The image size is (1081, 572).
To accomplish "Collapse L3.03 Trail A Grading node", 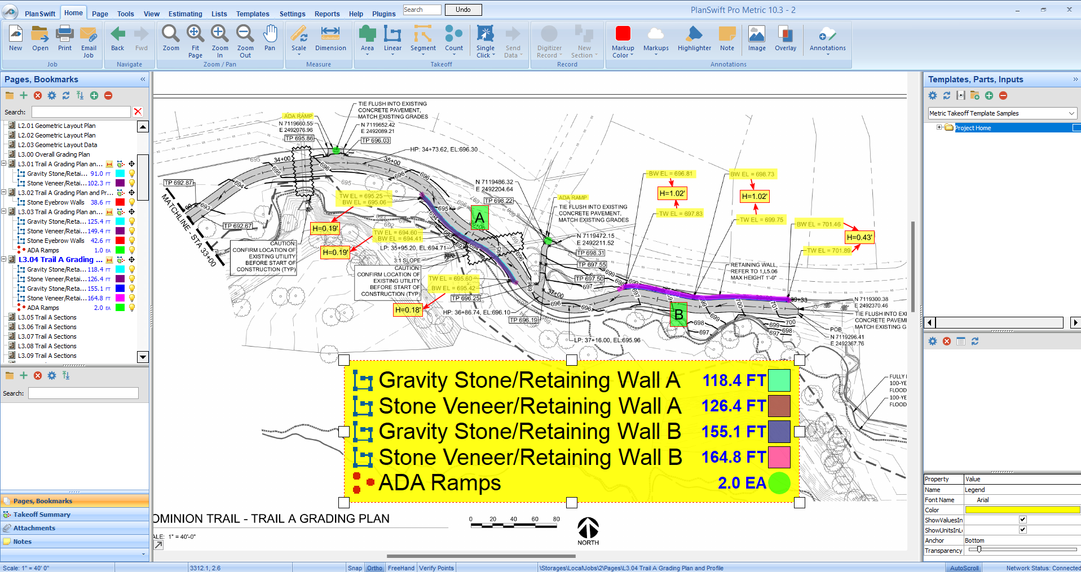I will pyautogui.click(x=4, y=212).
